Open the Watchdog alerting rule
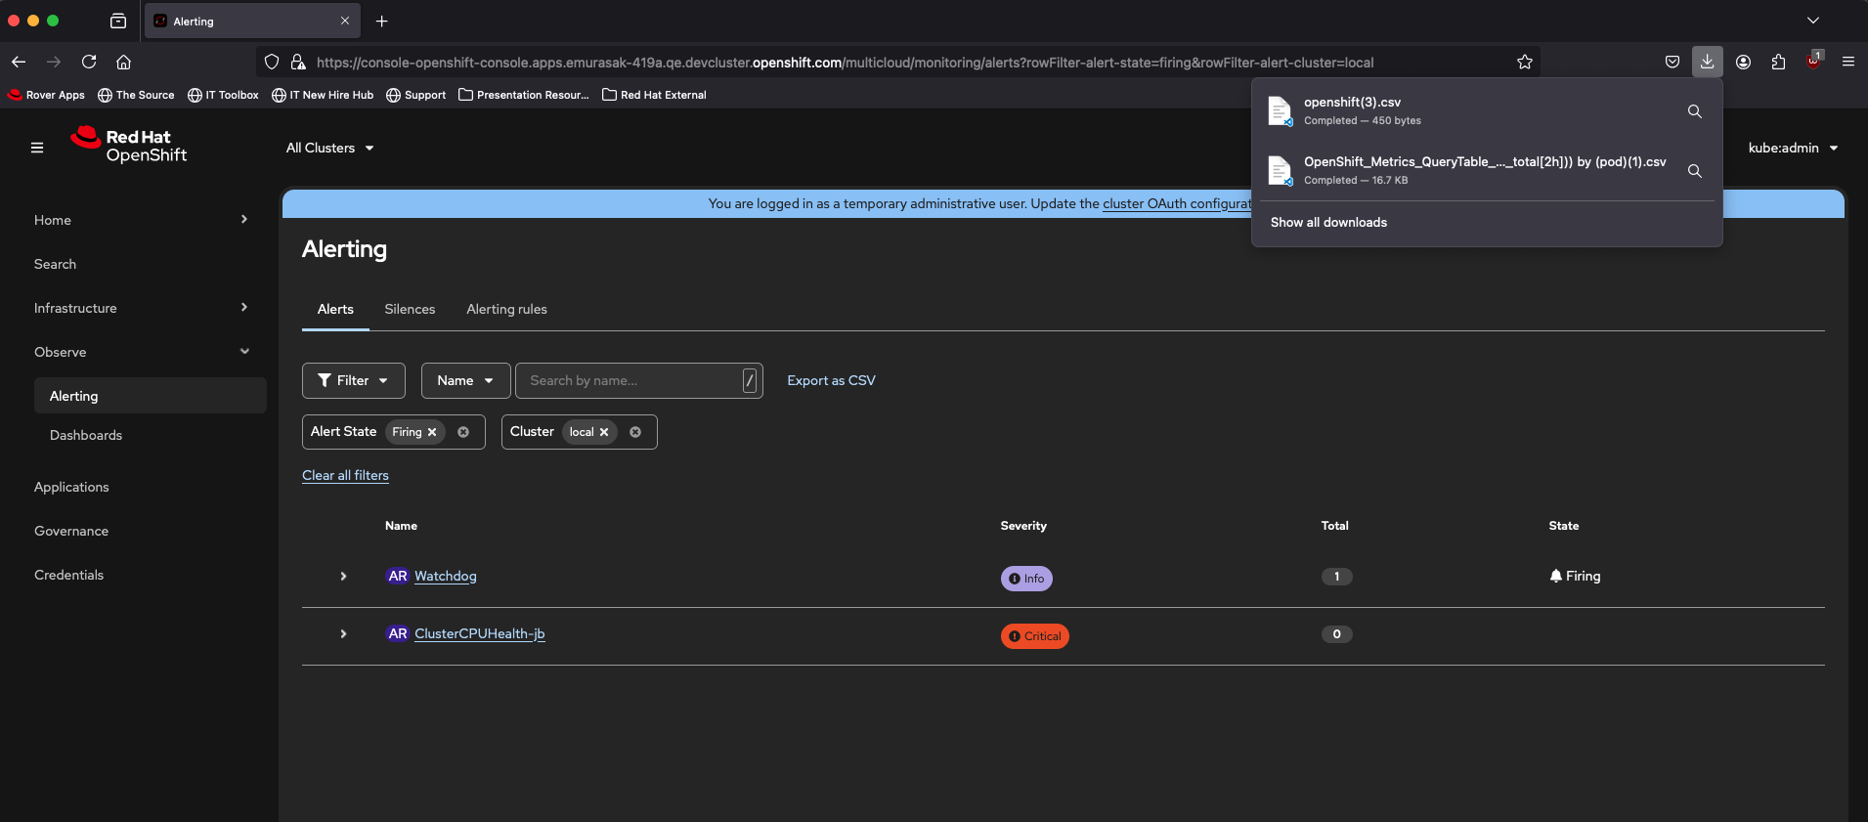 (446, 576)
